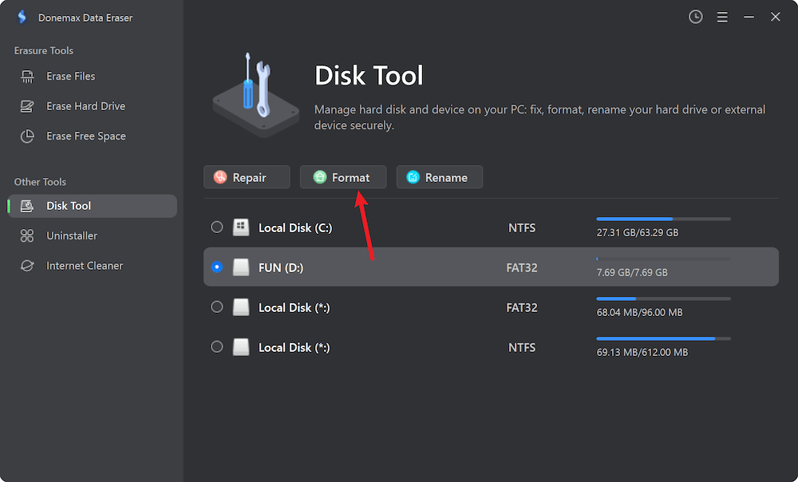Click the Disk Tool header graphic
Screen dimensions: 798x482
[255, 91]
